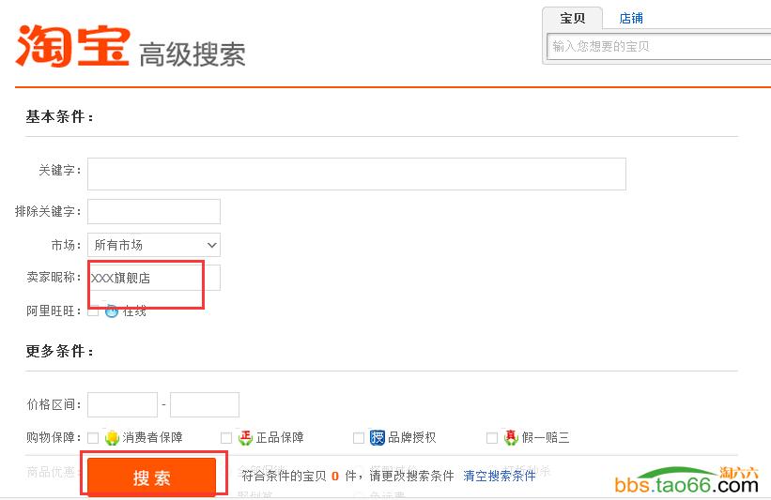Click the 符合条件的宝贝 0 件 result text
This screenshot has height=500, width=771.
click(300, 476)
